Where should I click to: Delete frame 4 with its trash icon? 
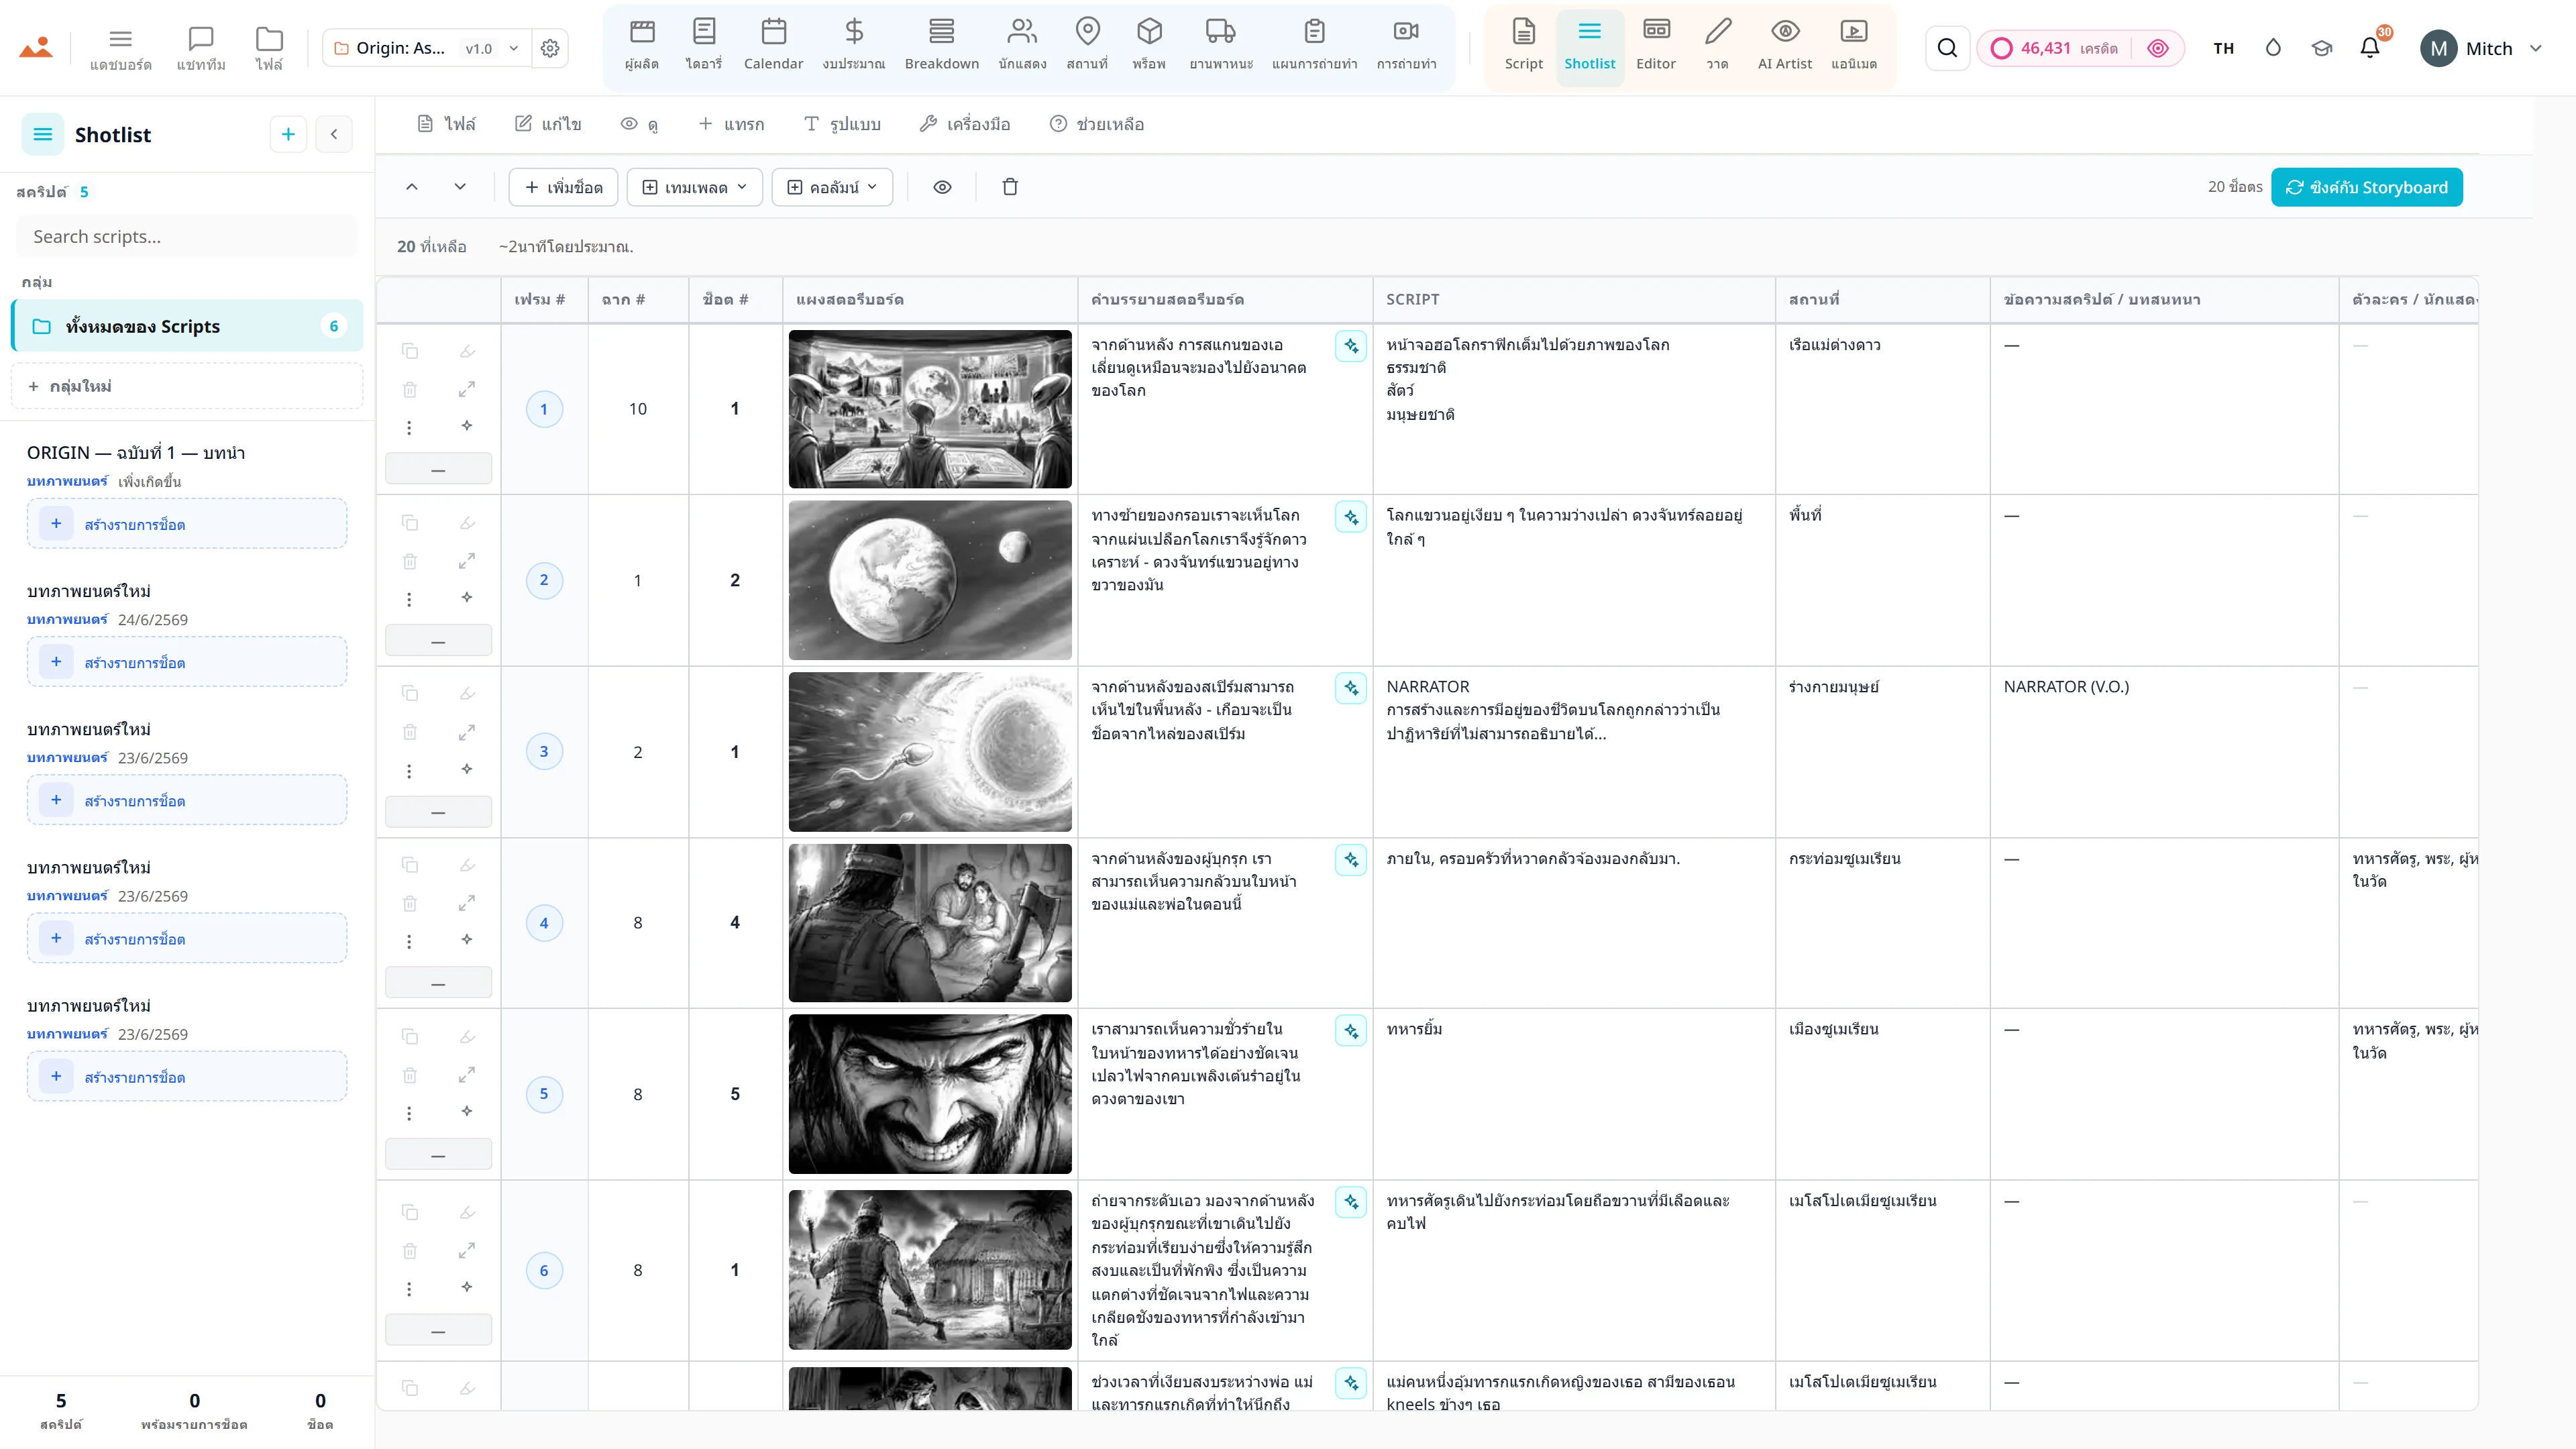pyautogui.click(x=410, y=904)
